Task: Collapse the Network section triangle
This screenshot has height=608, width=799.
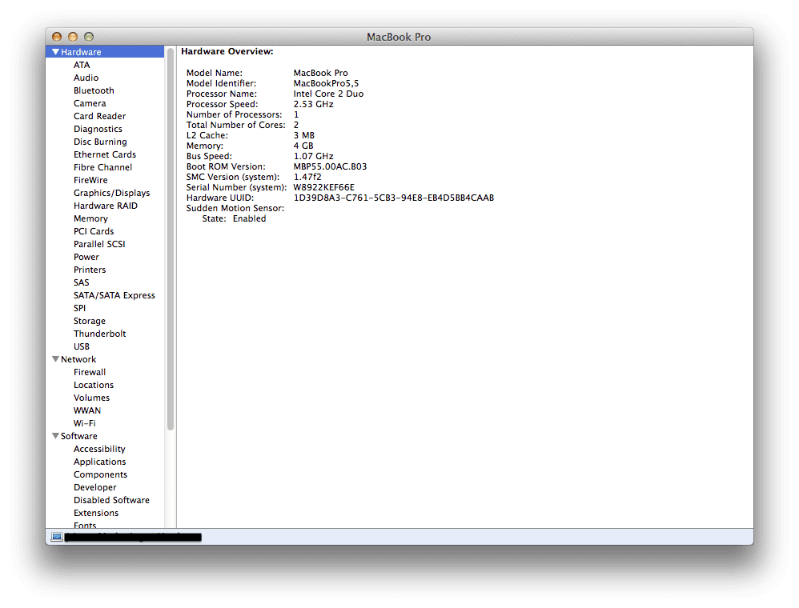Action: coord(55,359)
